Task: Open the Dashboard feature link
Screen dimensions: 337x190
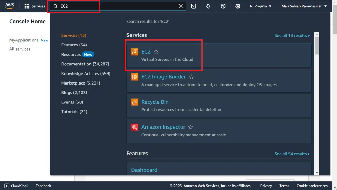Action: tap(144, 170)
